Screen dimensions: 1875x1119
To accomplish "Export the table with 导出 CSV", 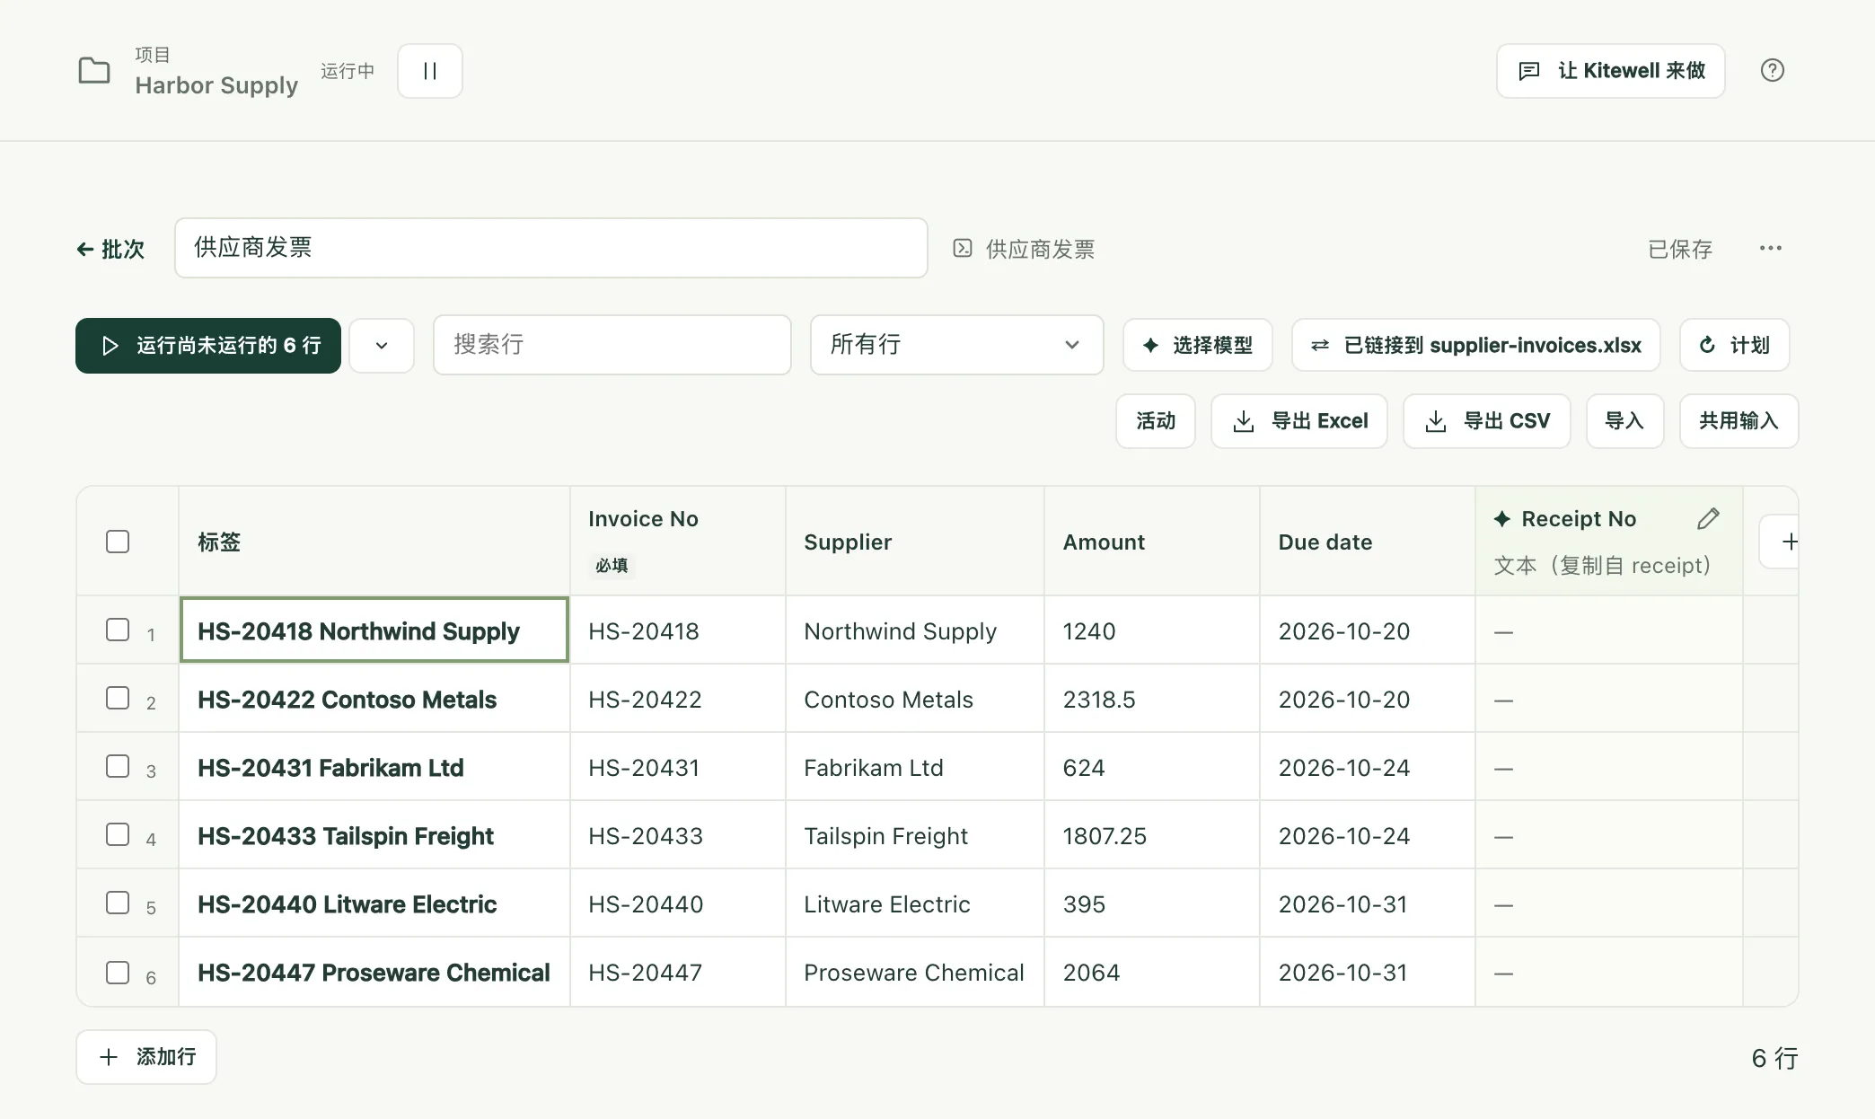I will [1486, 421].
